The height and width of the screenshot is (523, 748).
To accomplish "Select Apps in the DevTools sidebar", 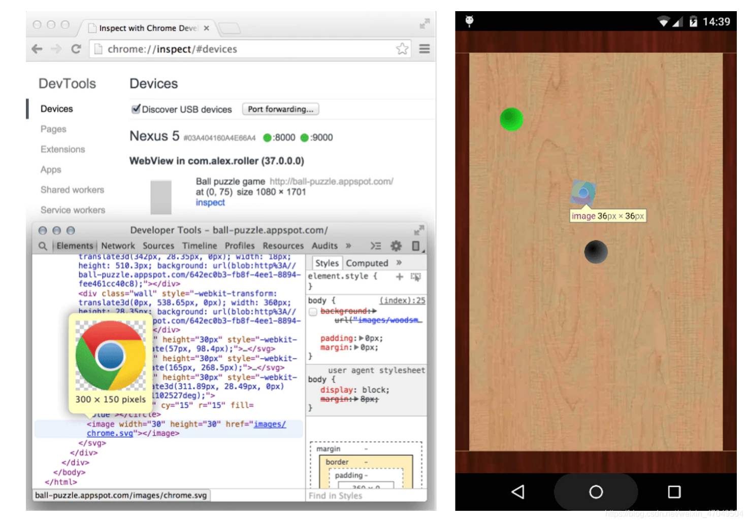I will click(x=51, y=170).
